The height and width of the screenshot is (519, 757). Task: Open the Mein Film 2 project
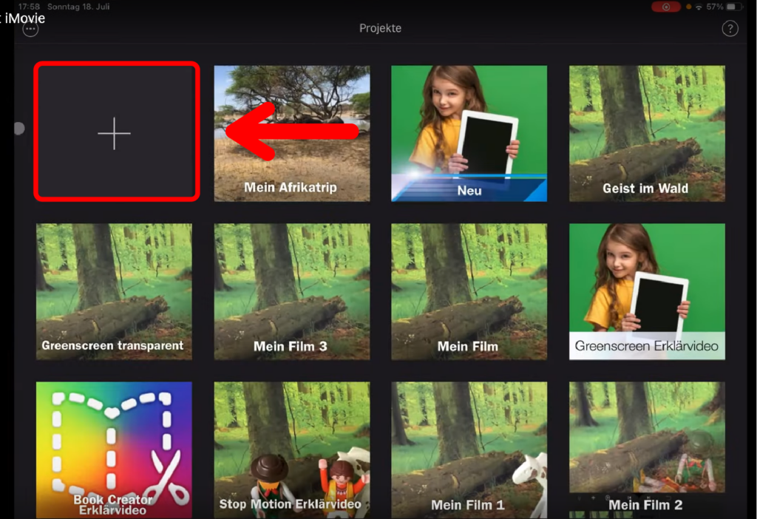point(646,450)
